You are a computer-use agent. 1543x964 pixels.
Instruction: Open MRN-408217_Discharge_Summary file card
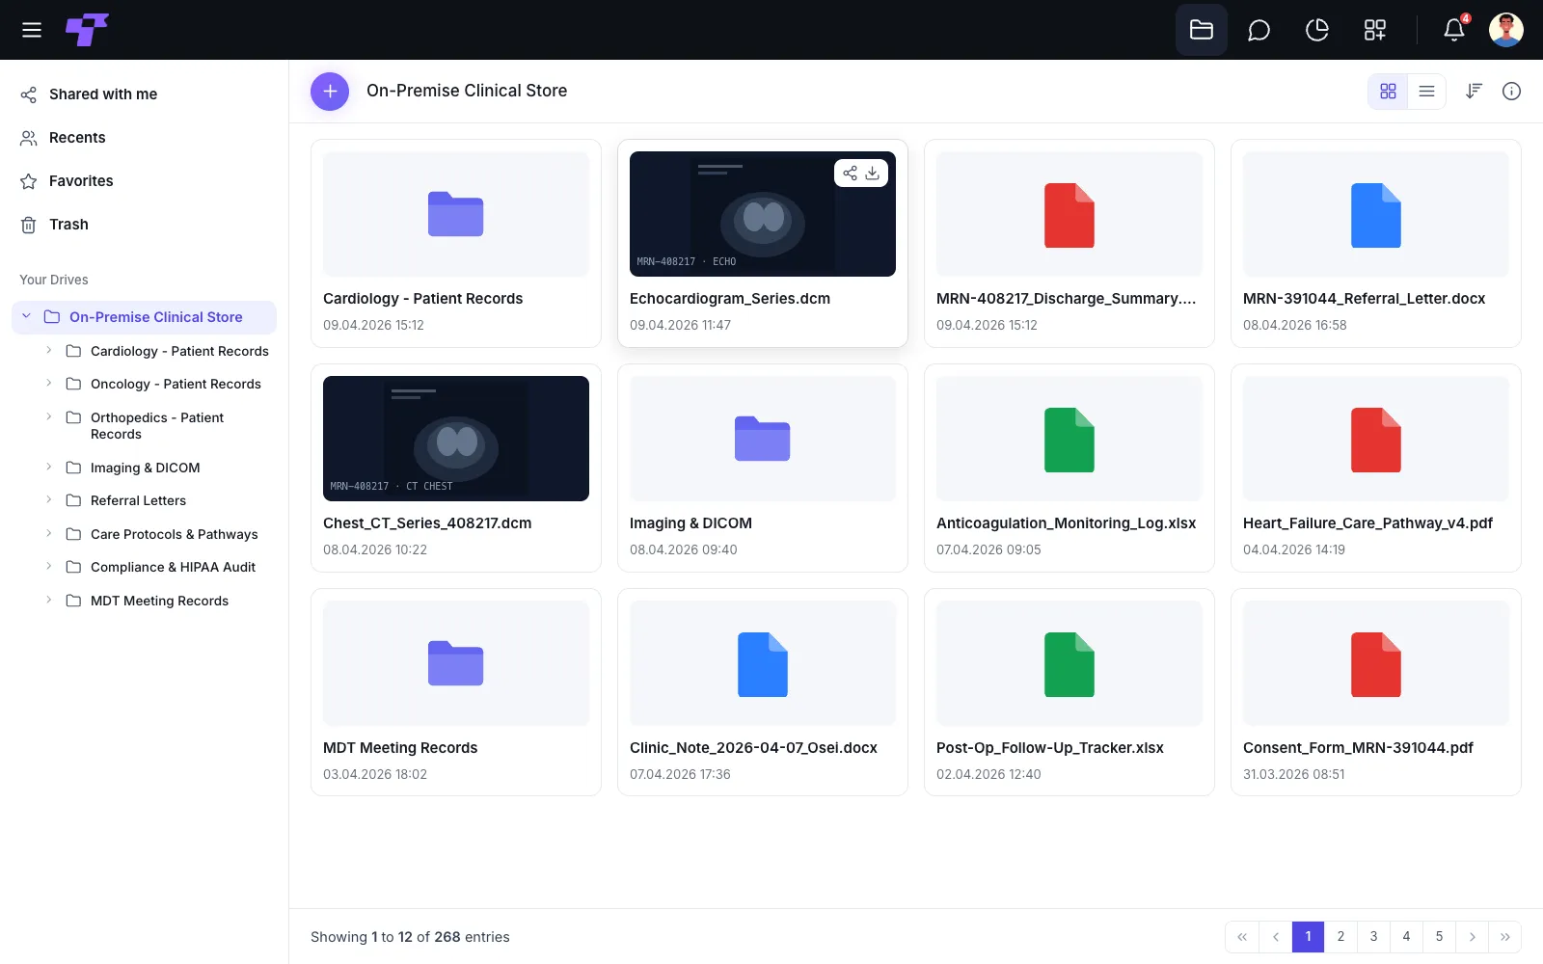[x=1069, y=244]
